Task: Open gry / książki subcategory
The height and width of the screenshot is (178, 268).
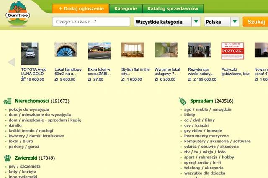Action: (196, 125)
